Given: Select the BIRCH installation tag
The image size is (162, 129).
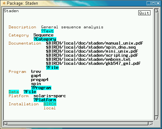Looking at the screenshot, I should [x=50, y=104].
